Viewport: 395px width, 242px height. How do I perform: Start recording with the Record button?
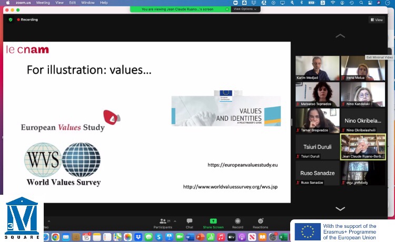pos(238,224)
